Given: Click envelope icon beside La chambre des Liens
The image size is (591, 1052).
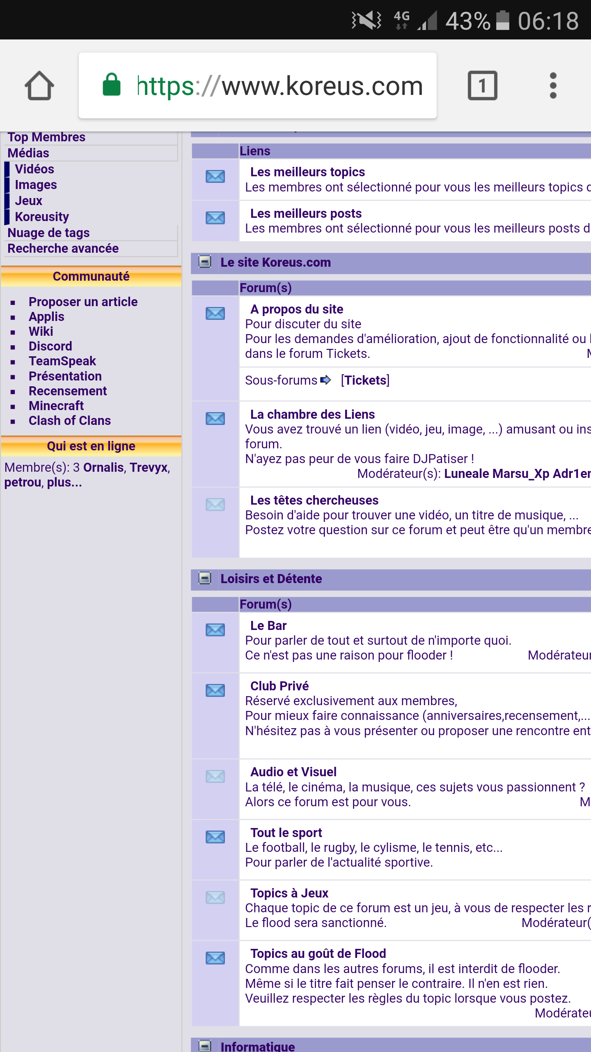Looking at the screenshot, I should click(x=215, y=419).
